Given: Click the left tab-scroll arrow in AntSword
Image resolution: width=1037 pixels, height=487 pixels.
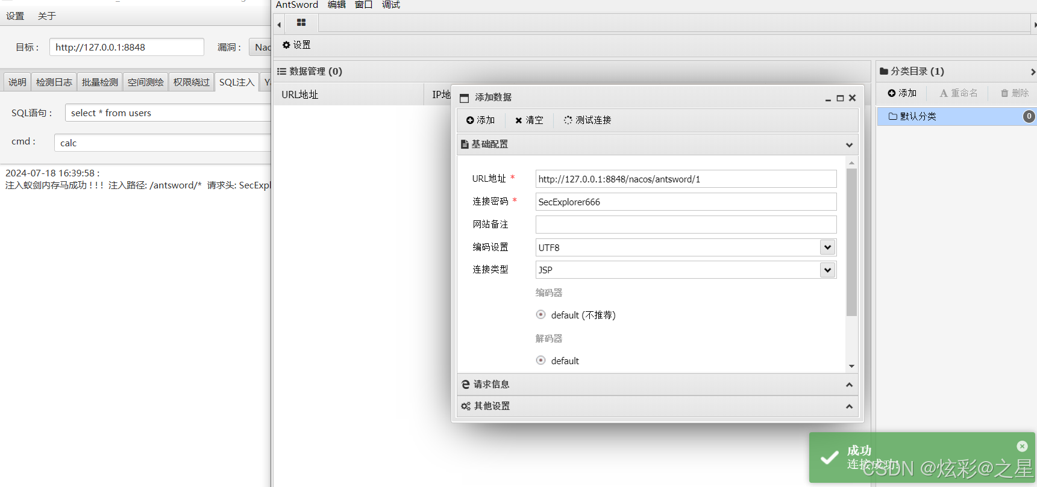Looking at the screenshot, I should pos(279,25).
